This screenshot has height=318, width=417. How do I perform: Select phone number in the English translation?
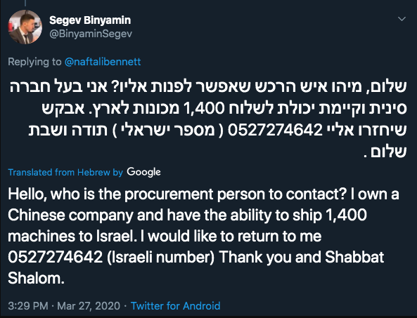pos(55,257)
